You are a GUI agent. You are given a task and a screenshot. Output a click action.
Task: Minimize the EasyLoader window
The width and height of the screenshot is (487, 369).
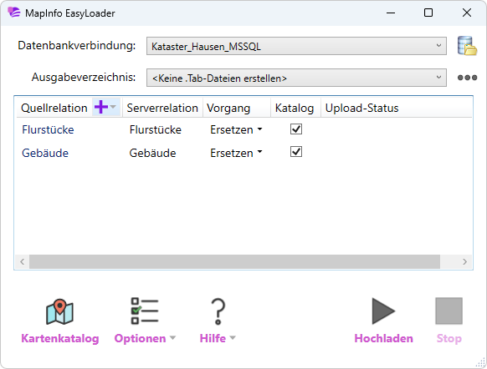[391, 13]
